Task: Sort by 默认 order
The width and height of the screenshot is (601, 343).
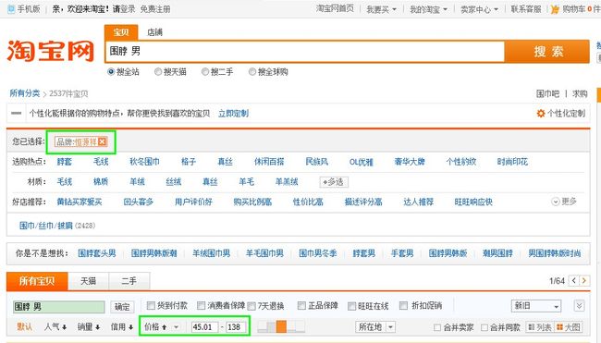Action: click(25, 327)
